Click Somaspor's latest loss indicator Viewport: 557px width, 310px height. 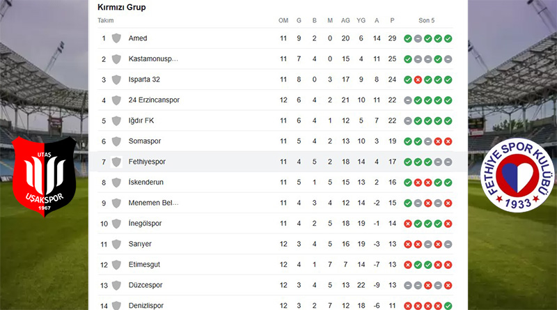(448, 141)
